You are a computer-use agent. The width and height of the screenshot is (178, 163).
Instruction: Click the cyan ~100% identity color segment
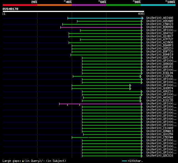coord(158,5)
